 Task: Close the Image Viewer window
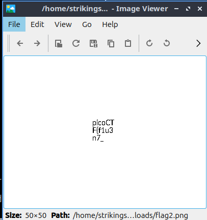200,9
